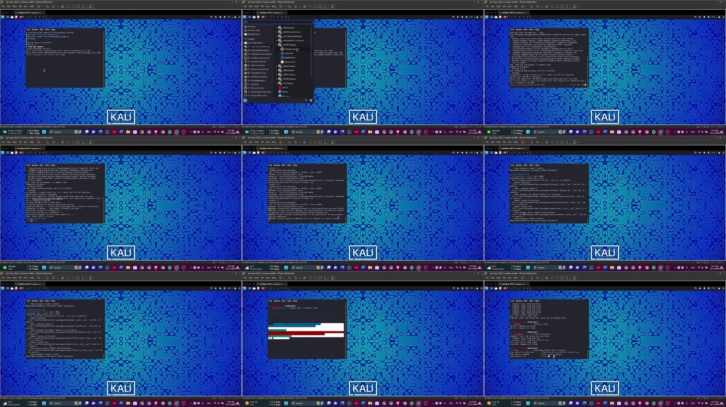Select 01 - Information Gathering category
The height and width of the screenshot is (407, 726).
pos(258,47)
